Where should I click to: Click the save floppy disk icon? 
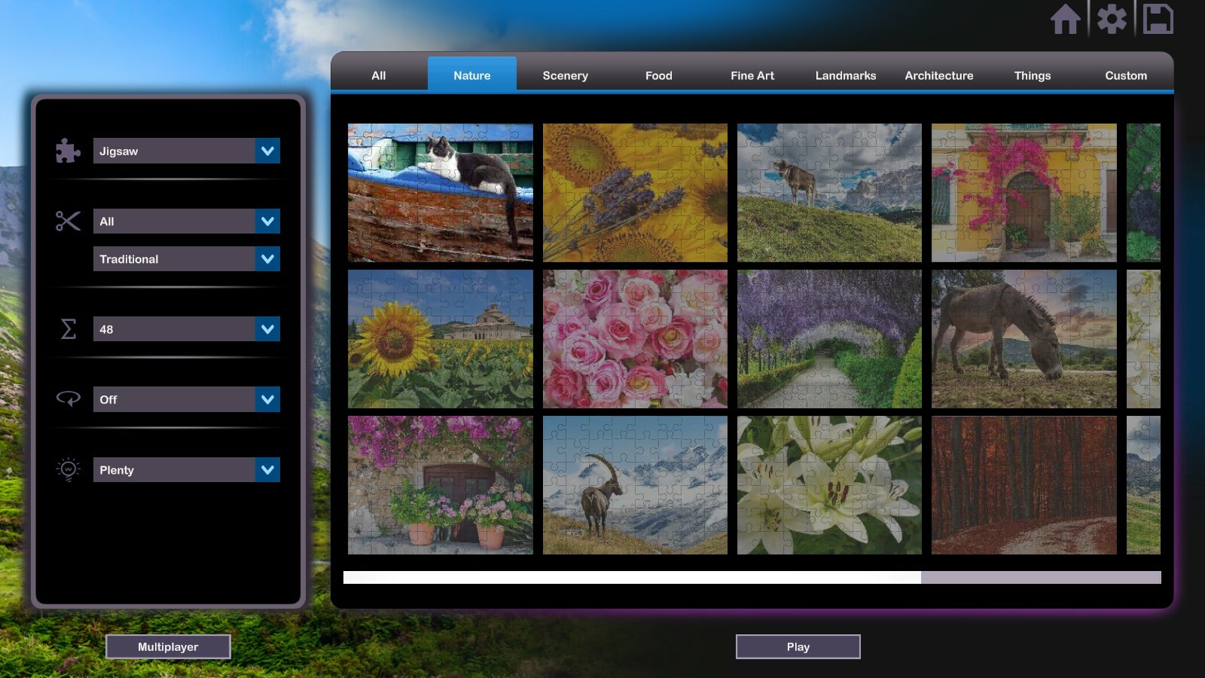(1158, 20)
